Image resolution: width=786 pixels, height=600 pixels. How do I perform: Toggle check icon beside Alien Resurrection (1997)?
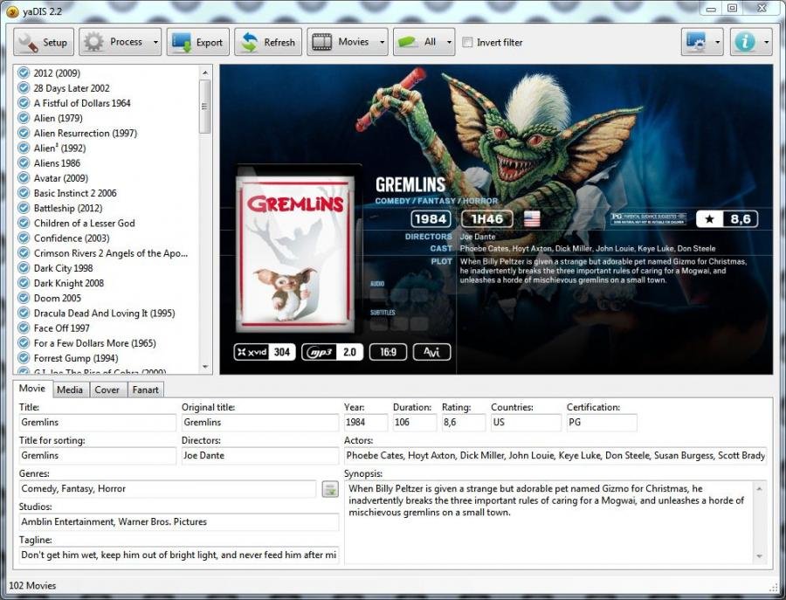pos(24,134)
